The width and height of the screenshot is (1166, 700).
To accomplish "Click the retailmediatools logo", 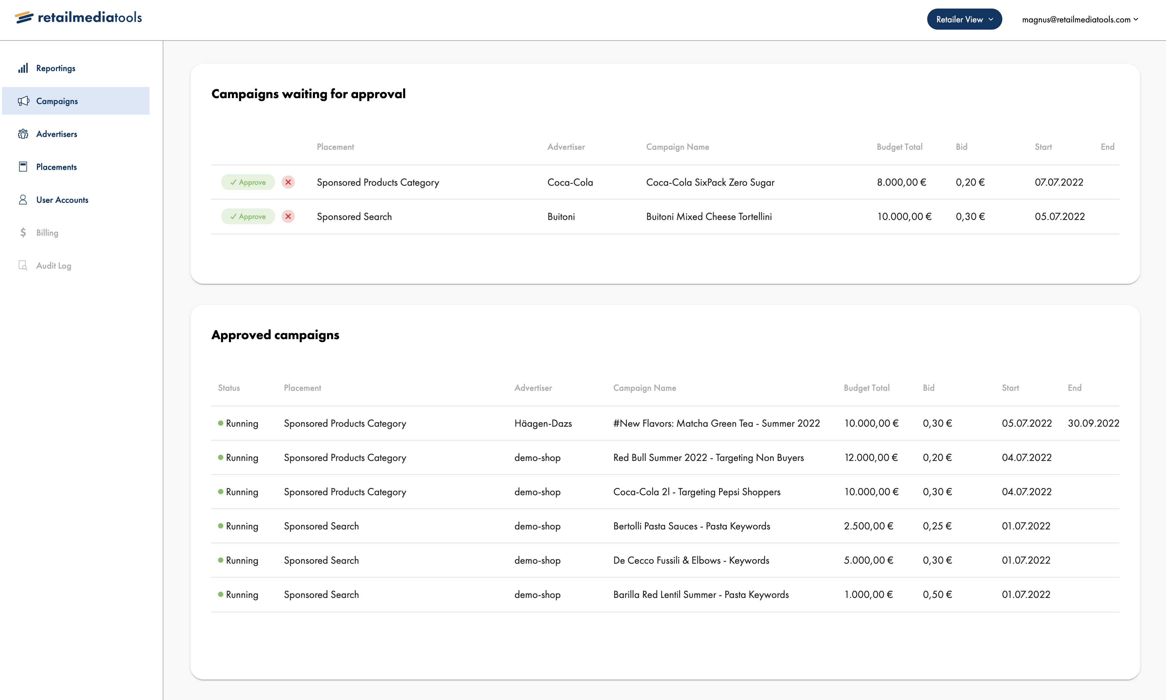I will (x=78, y=17).
